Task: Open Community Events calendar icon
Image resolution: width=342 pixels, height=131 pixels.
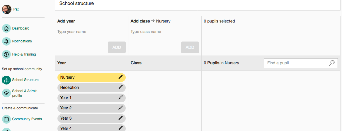Action: coord(6,119)
